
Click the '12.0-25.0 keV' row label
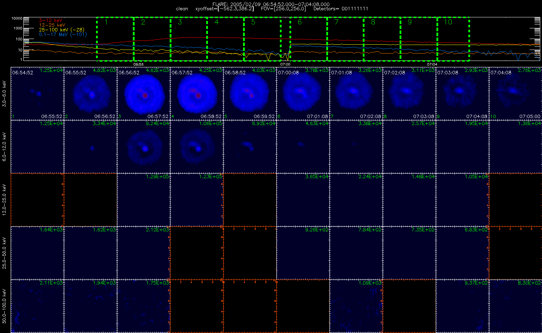[5, 200]
